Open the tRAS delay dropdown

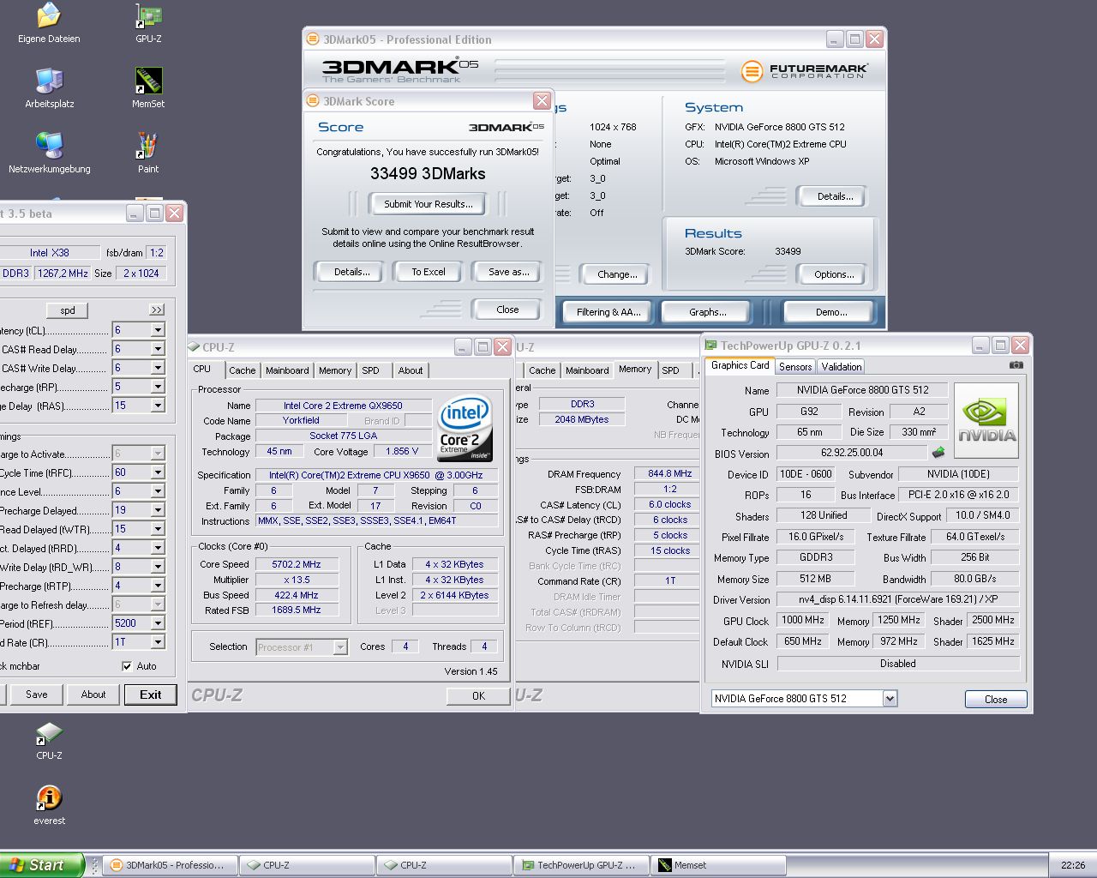click(158, 406)
